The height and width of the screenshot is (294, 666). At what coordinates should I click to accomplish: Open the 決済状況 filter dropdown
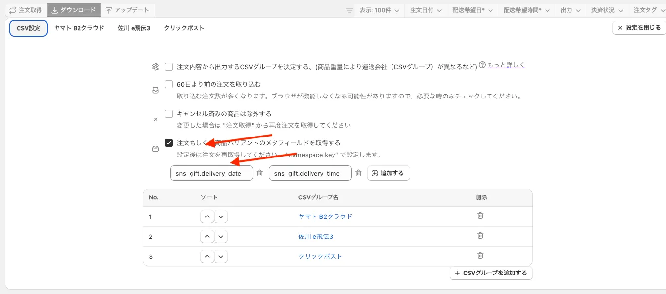[x=607, y=10]
